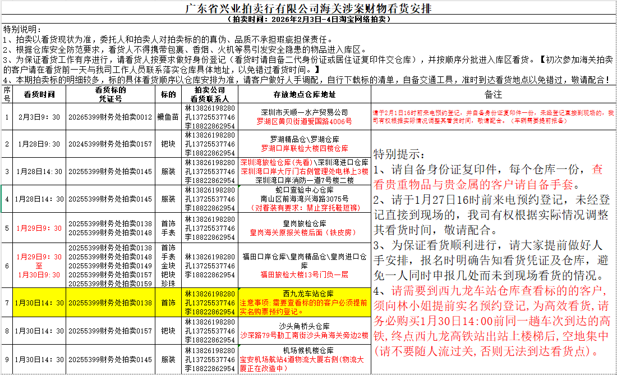Viewport: 617px width, 375px height.
Task: Click the 存放地点仓库地址 header cell
Action: [x=305, y=94]
